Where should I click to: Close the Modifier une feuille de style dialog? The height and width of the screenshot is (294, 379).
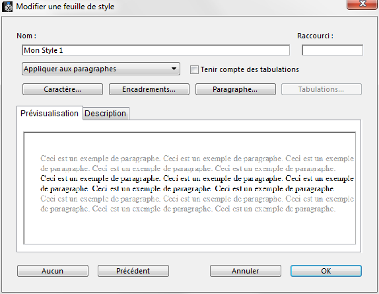(362, 5)
